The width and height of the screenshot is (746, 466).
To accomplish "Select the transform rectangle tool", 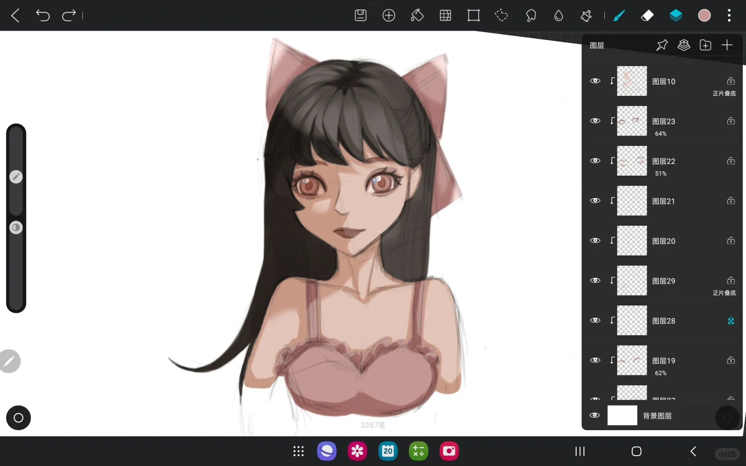I will 474,16.
